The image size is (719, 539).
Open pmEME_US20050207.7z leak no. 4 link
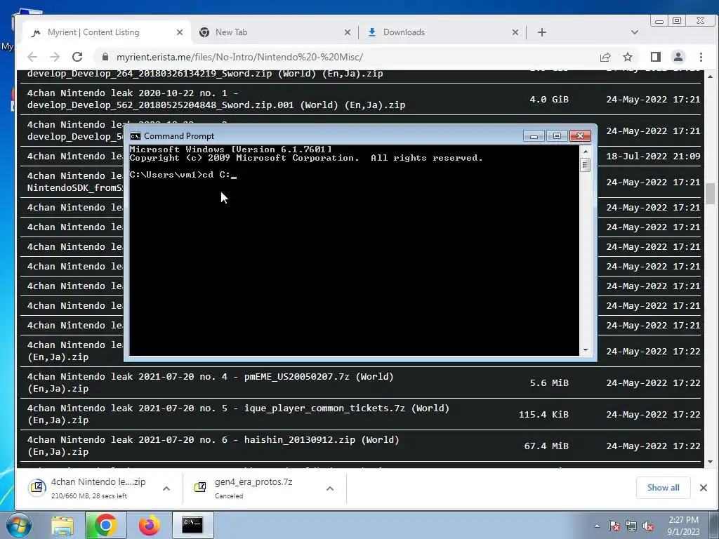[x=210, y=382]
